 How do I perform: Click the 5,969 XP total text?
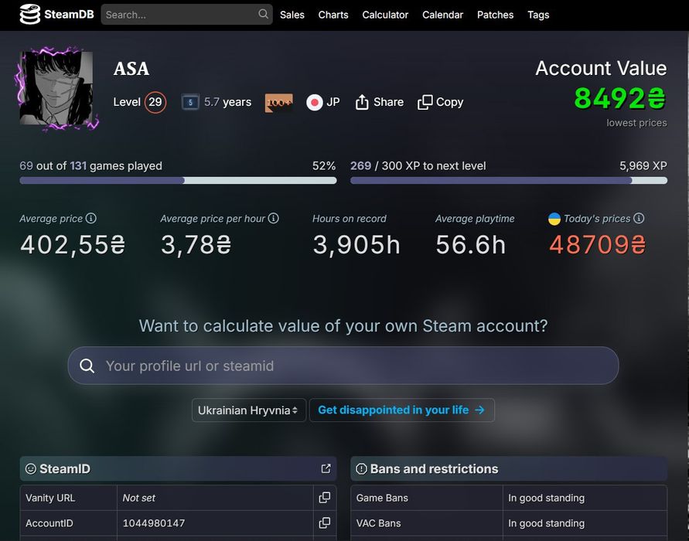643,165
